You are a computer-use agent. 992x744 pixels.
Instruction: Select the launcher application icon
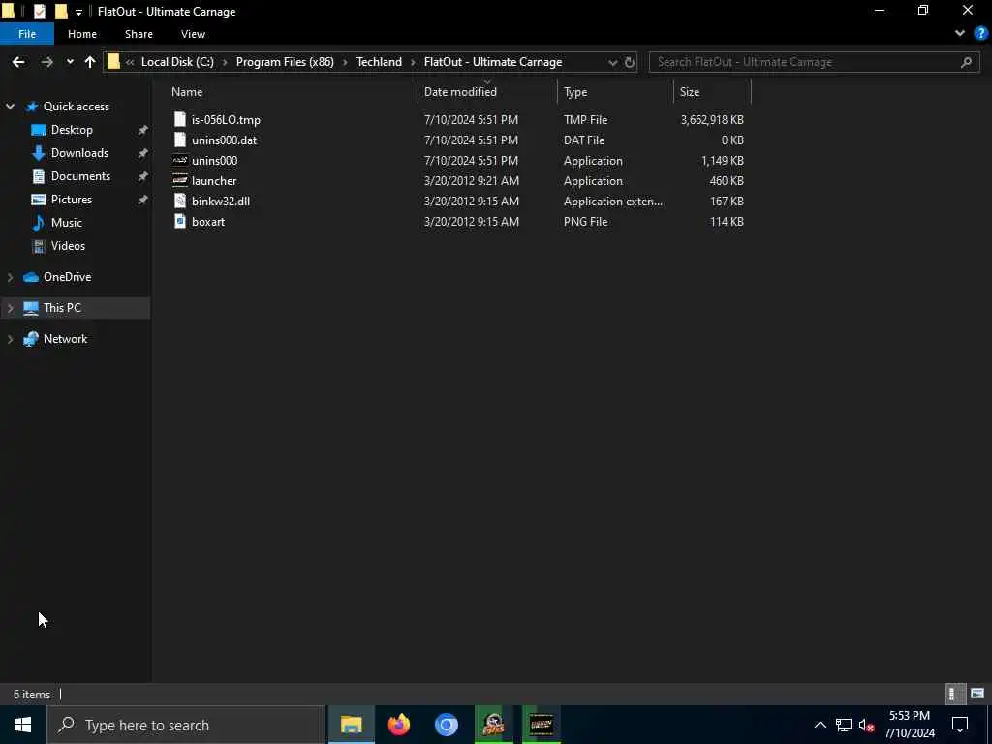pos(180,180)
